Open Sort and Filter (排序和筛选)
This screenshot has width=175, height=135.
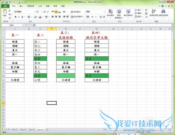[154, 13]
